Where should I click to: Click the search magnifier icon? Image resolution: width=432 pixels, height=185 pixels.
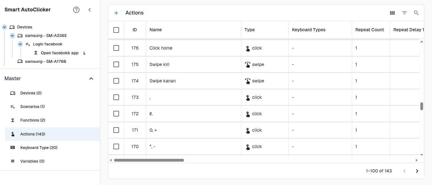(416, 13)
